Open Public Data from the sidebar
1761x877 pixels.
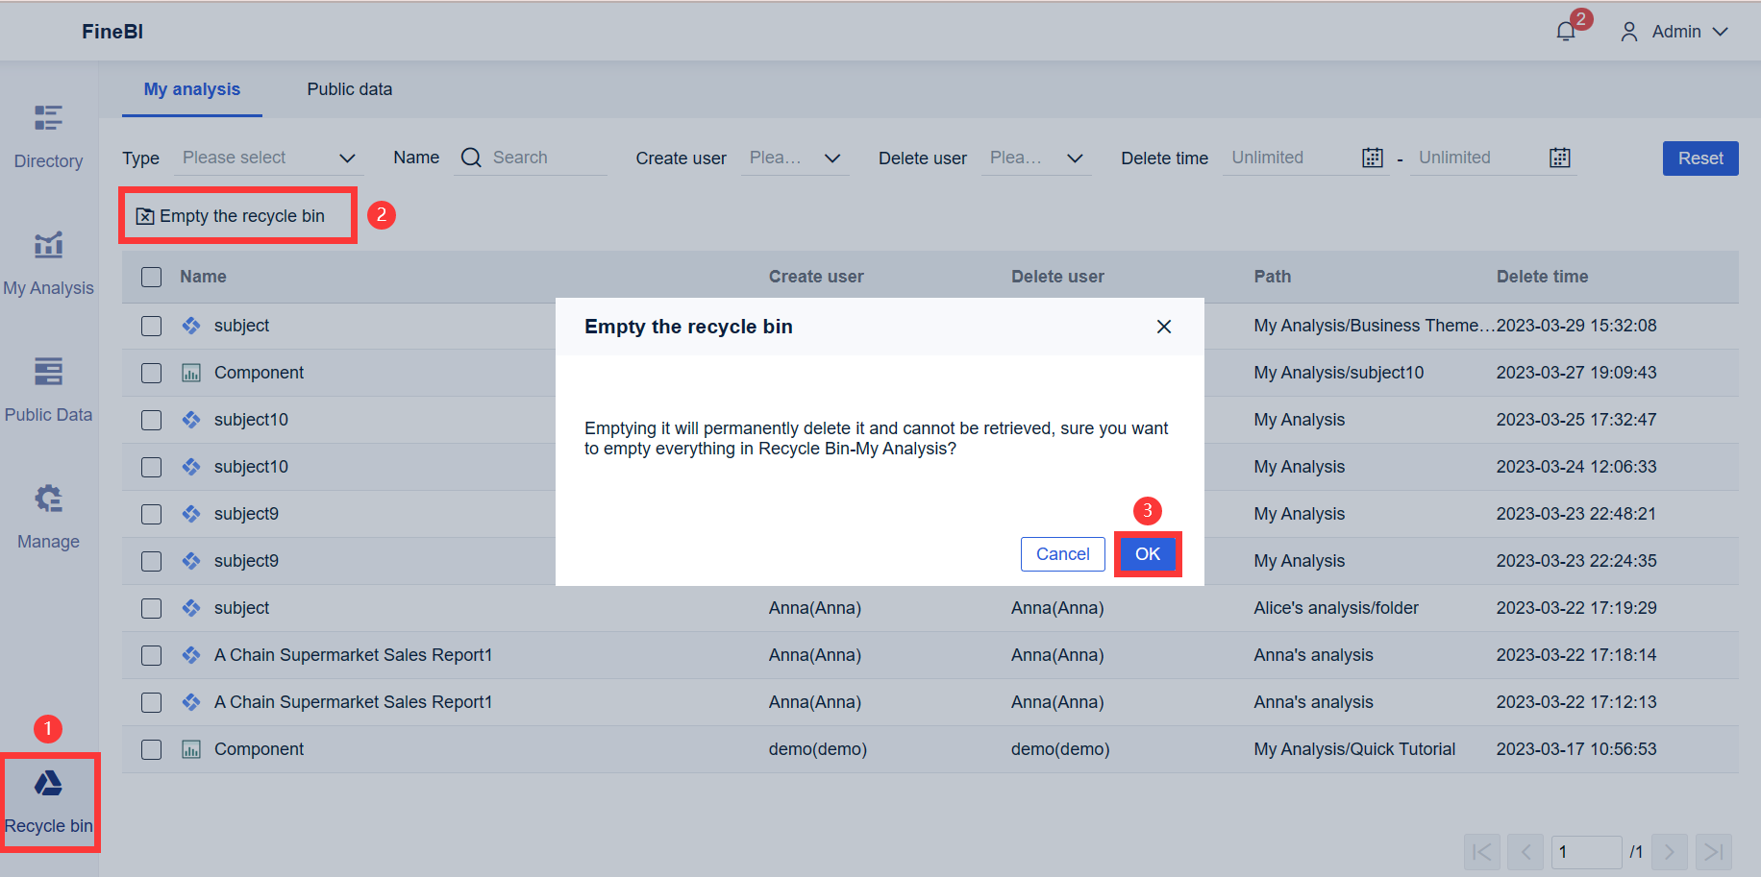coord(47,388)
